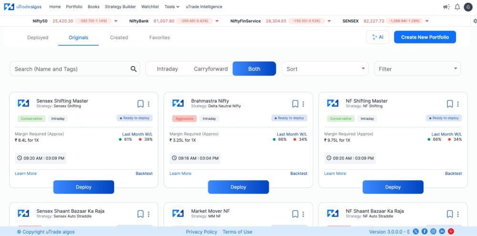
Task: Click Create New Portfolio
Action: (x=425, y=37)
